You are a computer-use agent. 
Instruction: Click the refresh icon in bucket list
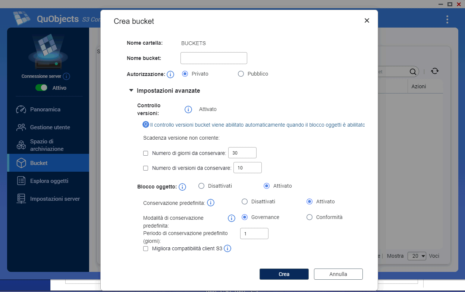click(x=434, y=72)
